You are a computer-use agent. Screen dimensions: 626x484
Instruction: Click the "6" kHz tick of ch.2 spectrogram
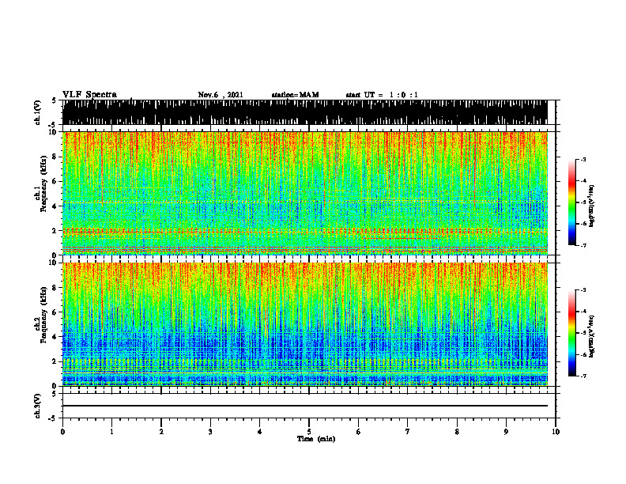[x=55, y=312]
